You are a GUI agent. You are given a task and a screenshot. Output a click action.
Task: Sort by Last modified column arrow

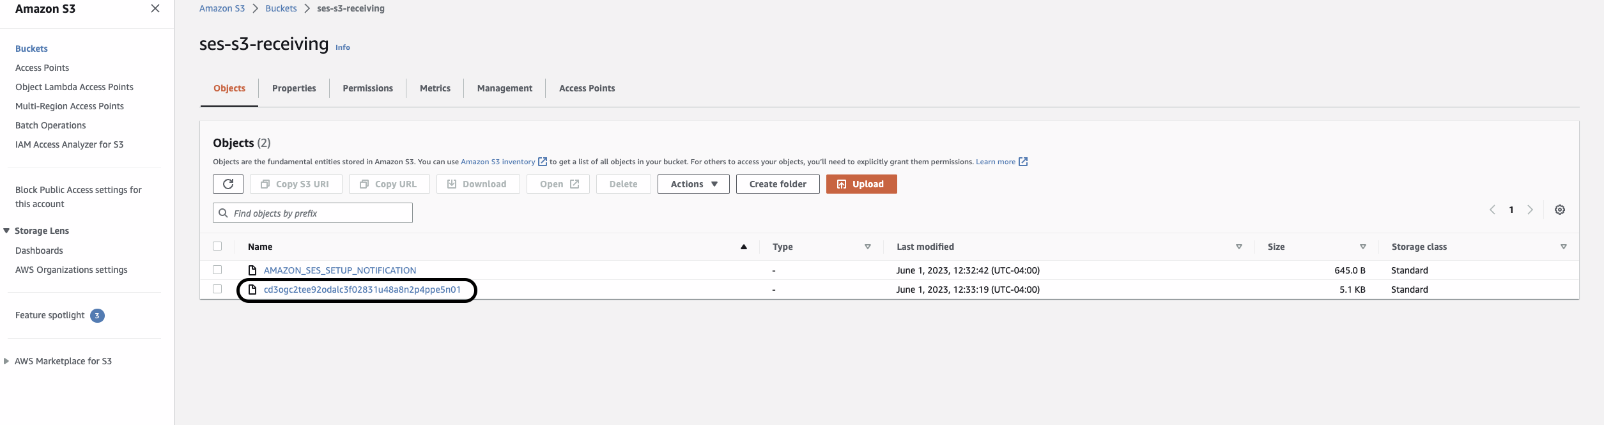(1239, 247)
